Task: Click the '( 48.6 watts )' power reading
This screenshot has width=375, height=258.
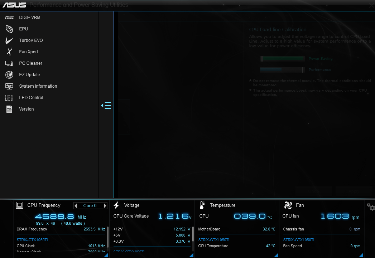Action: point(73,223)
